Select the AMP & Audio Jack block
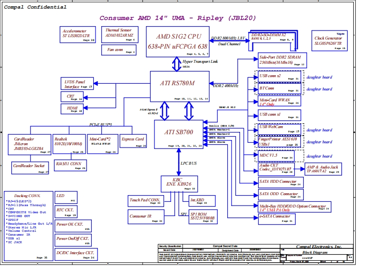The width and height of the screenshot is (377, 267). (322, 169)
